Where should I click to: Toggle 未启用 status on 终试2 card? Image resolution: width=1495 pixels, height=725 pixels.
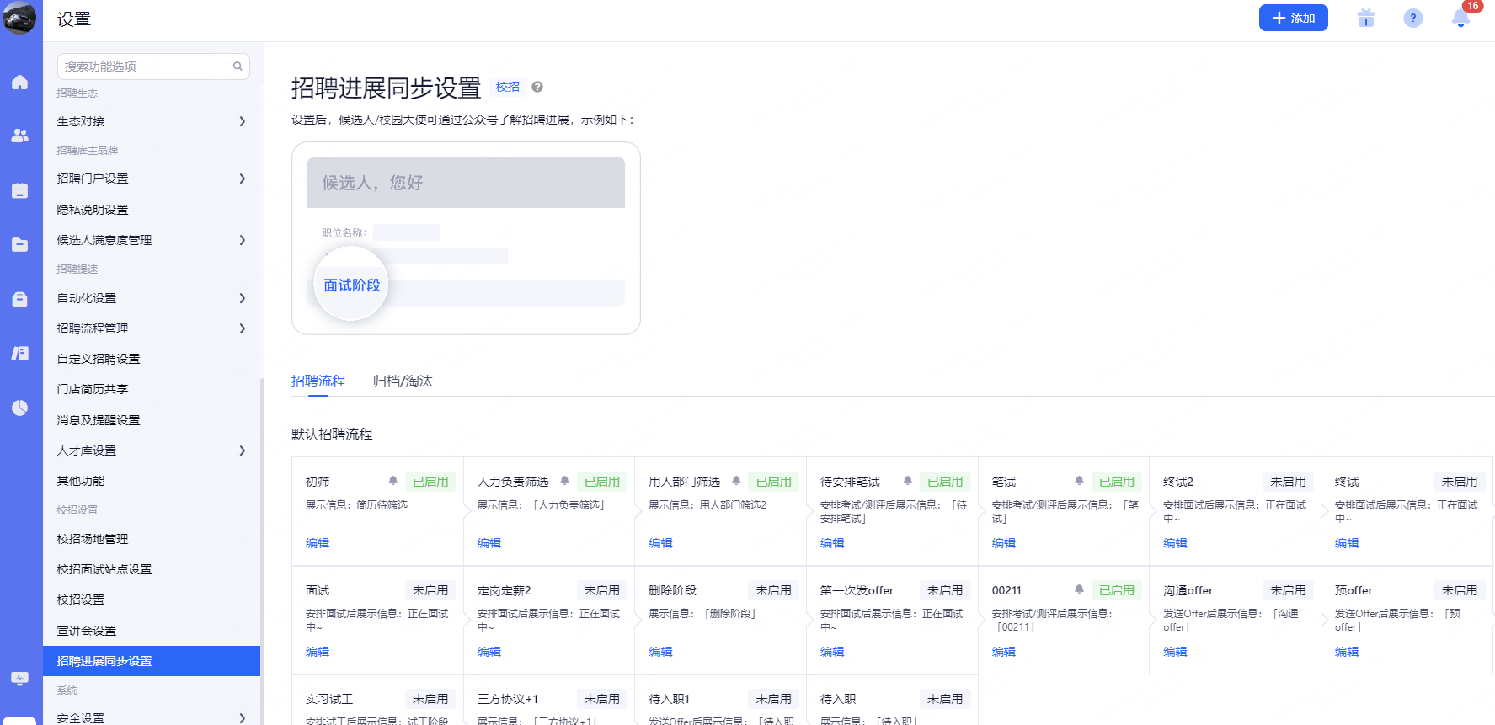(x=1288, y=482)
